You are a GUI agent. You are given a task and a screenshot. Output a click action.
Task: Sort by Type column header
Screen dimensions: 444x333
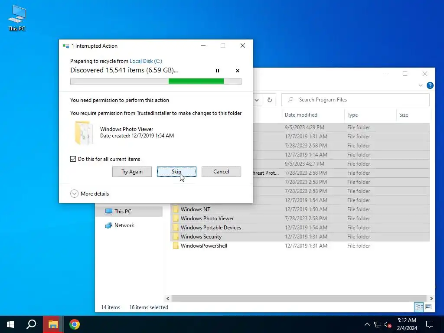point(370,114)
